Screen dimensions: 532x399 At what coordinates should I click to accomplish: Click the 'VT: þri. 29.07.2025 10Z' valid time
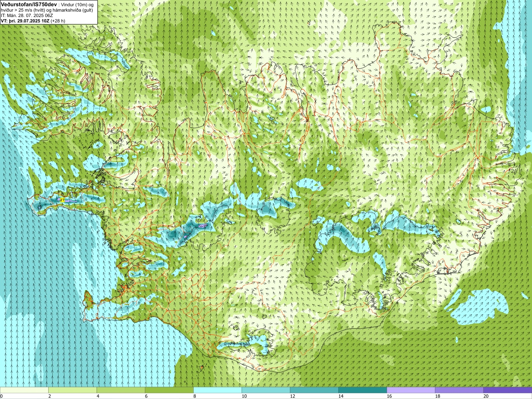[x=25, y=21]
